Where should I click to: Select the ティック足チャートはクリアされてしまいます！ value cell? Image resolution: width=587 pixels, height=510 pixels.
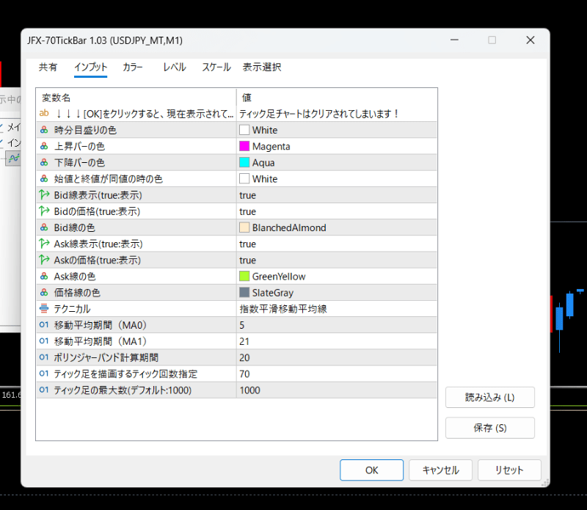tap(337, 114)
